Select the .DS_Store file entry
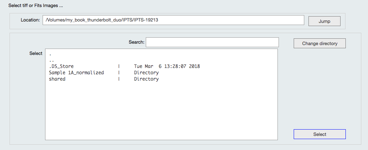This screenshot has width=368, height=150. (61, 66)
